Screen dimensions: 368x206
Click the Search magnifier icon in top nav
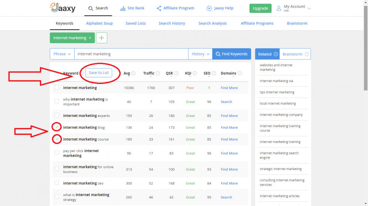pos(91,8)
